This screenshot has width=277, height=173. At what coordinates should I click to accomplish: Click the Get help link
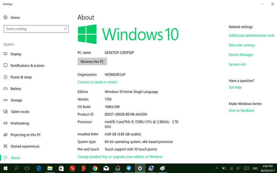coord(235,88)
